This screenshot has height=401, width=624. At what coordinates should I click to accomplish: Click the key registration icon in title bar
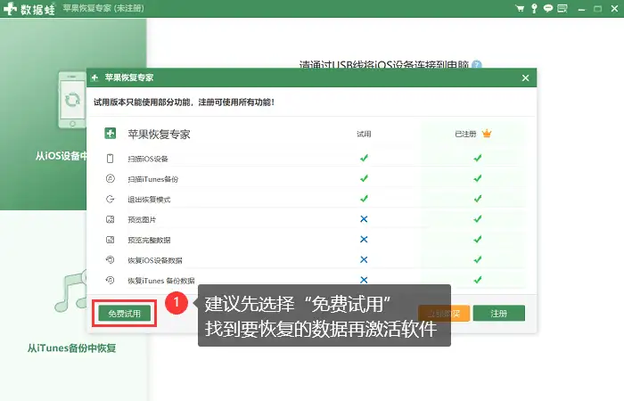[534, 8]
